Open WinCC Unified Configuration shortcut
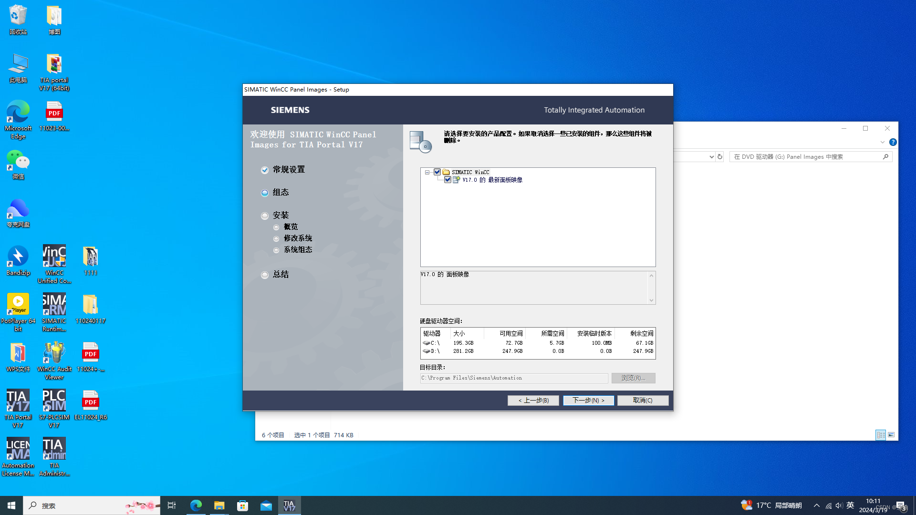 point(54,257)
